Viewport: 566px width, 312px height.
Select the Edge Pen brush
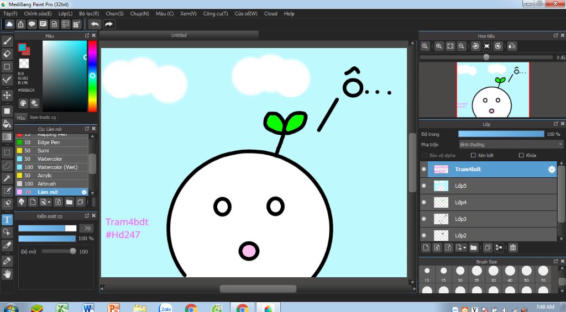[x=51, y=142]
